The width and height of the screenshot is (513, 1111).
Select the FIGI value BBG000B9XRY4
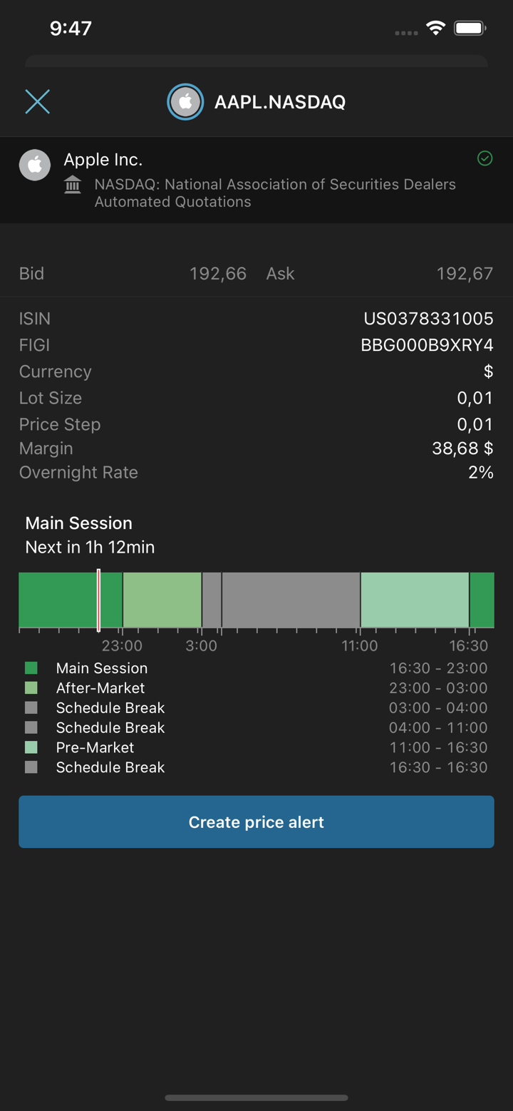pyautogui.click(x=427, y=345)
